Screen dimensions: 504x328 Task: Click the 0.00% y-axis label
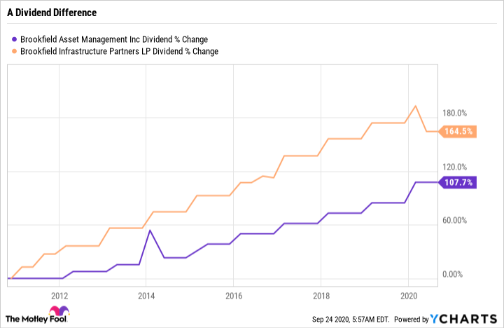coord(457,274)
